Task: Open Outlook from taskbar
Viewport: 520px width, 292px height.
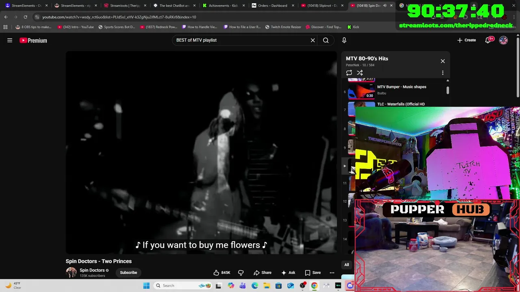Action: pyautogui.click(x=290, y=286)
